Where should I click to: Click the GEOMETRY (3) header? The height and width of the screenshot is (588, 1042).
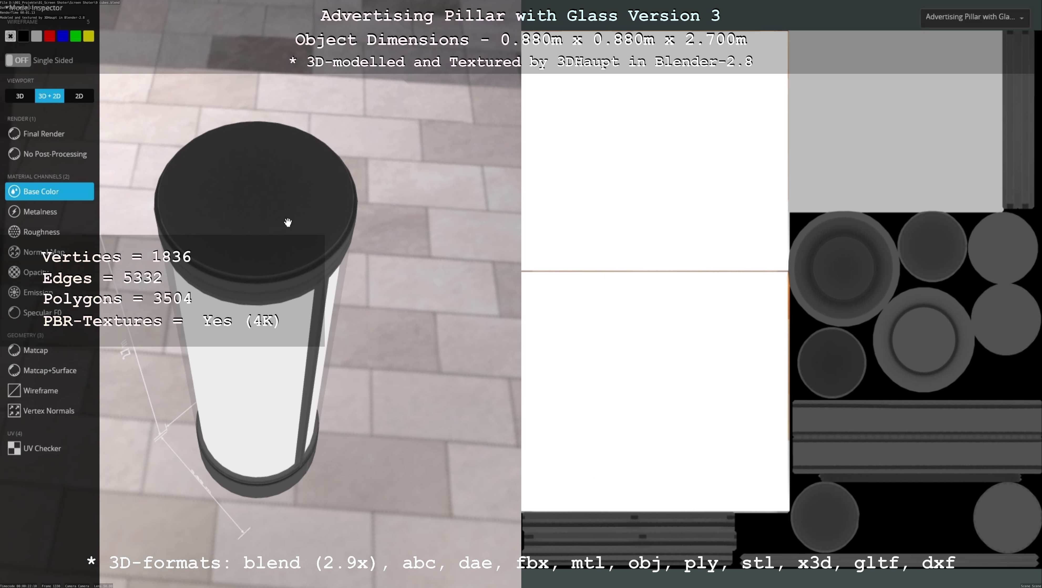pyautogui.click(x=25, y=335)
